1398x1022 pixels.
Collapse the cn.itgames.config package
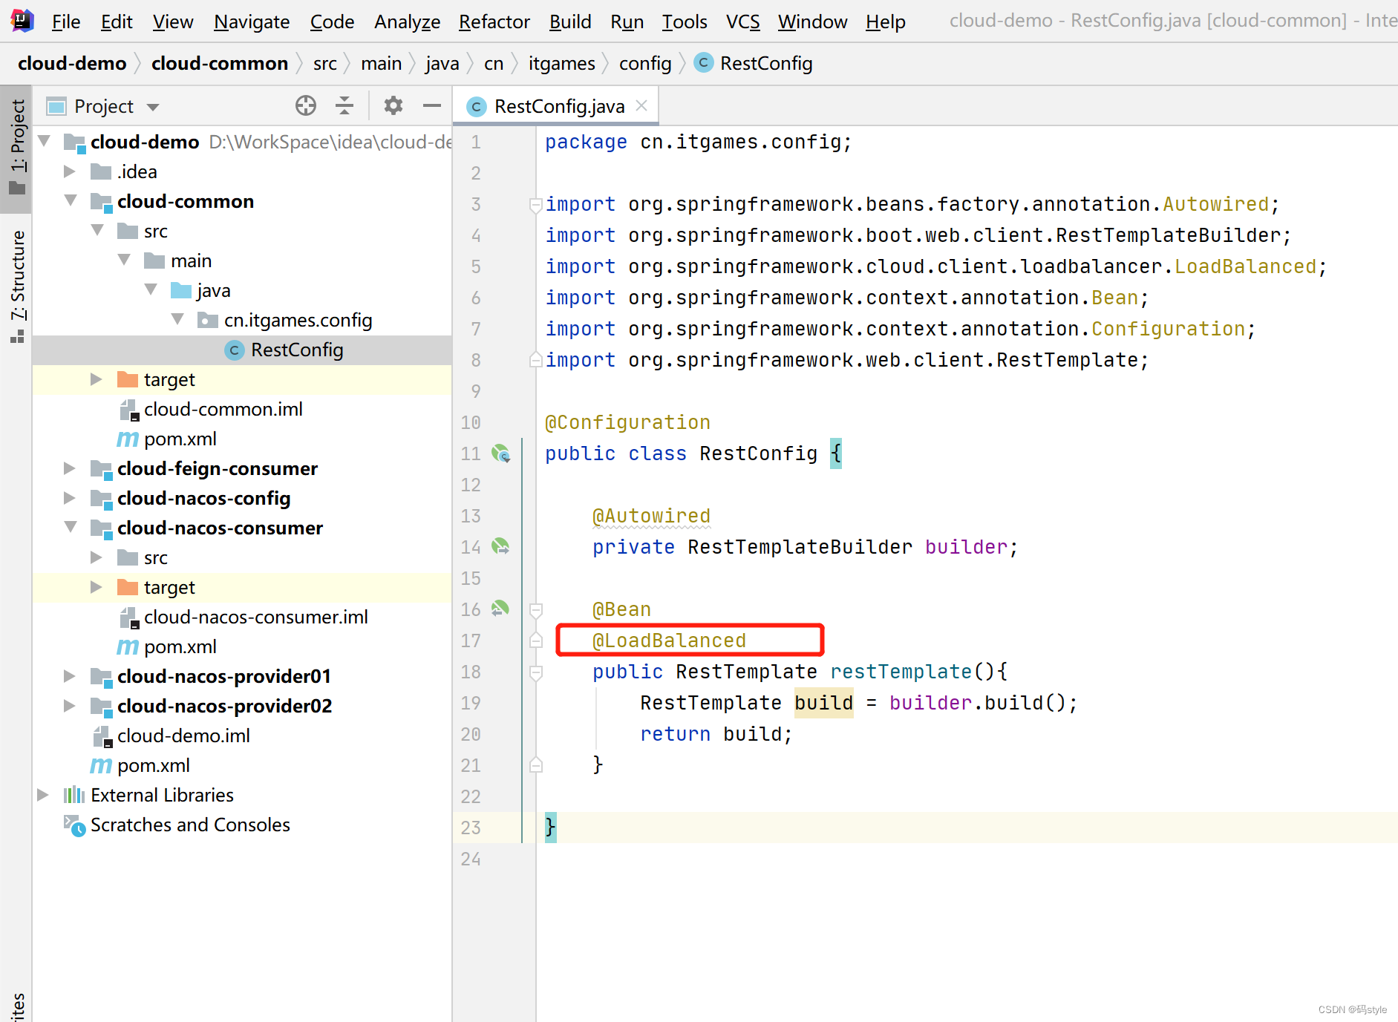177,319
